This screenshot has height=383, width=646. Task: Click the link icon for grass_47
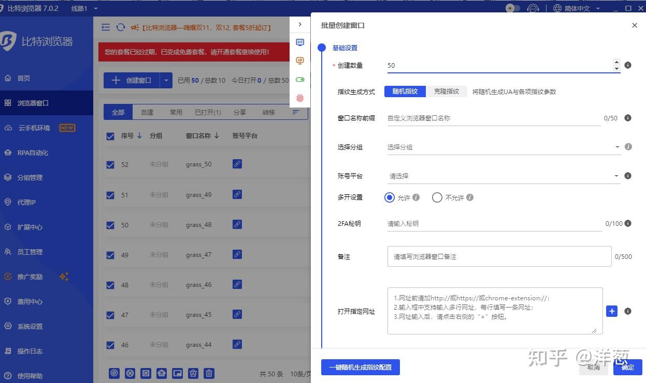tap(237, 254)
